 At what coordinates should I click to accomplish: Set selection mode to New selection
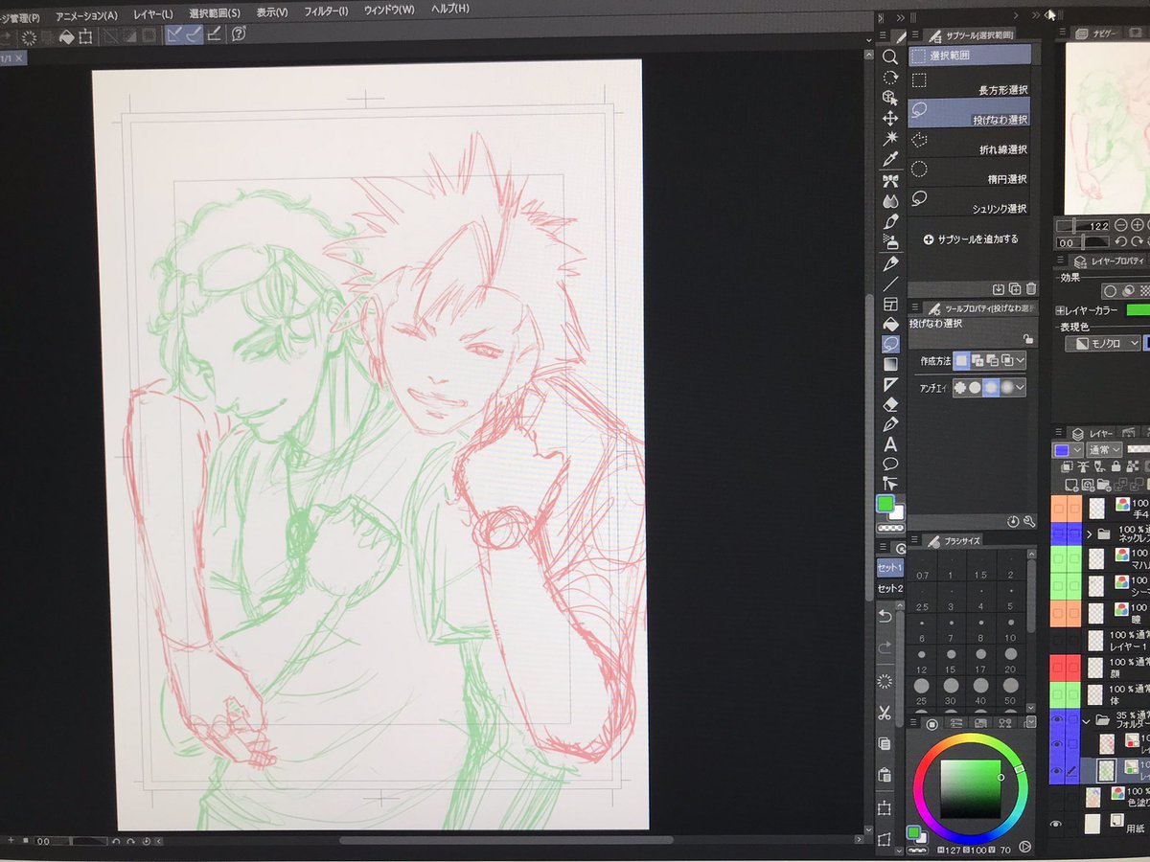click(x=961, y=360)
